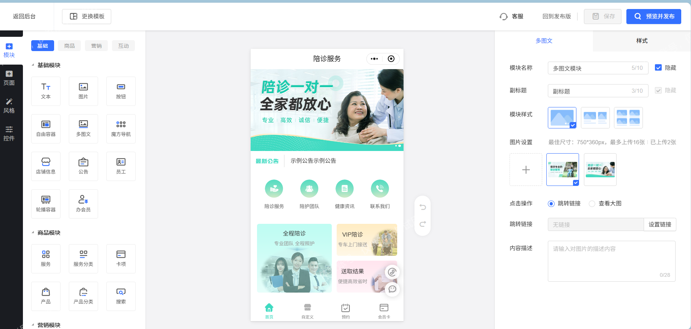
Task: Collapse the 营销模块 section
Action: pos(33,325)
